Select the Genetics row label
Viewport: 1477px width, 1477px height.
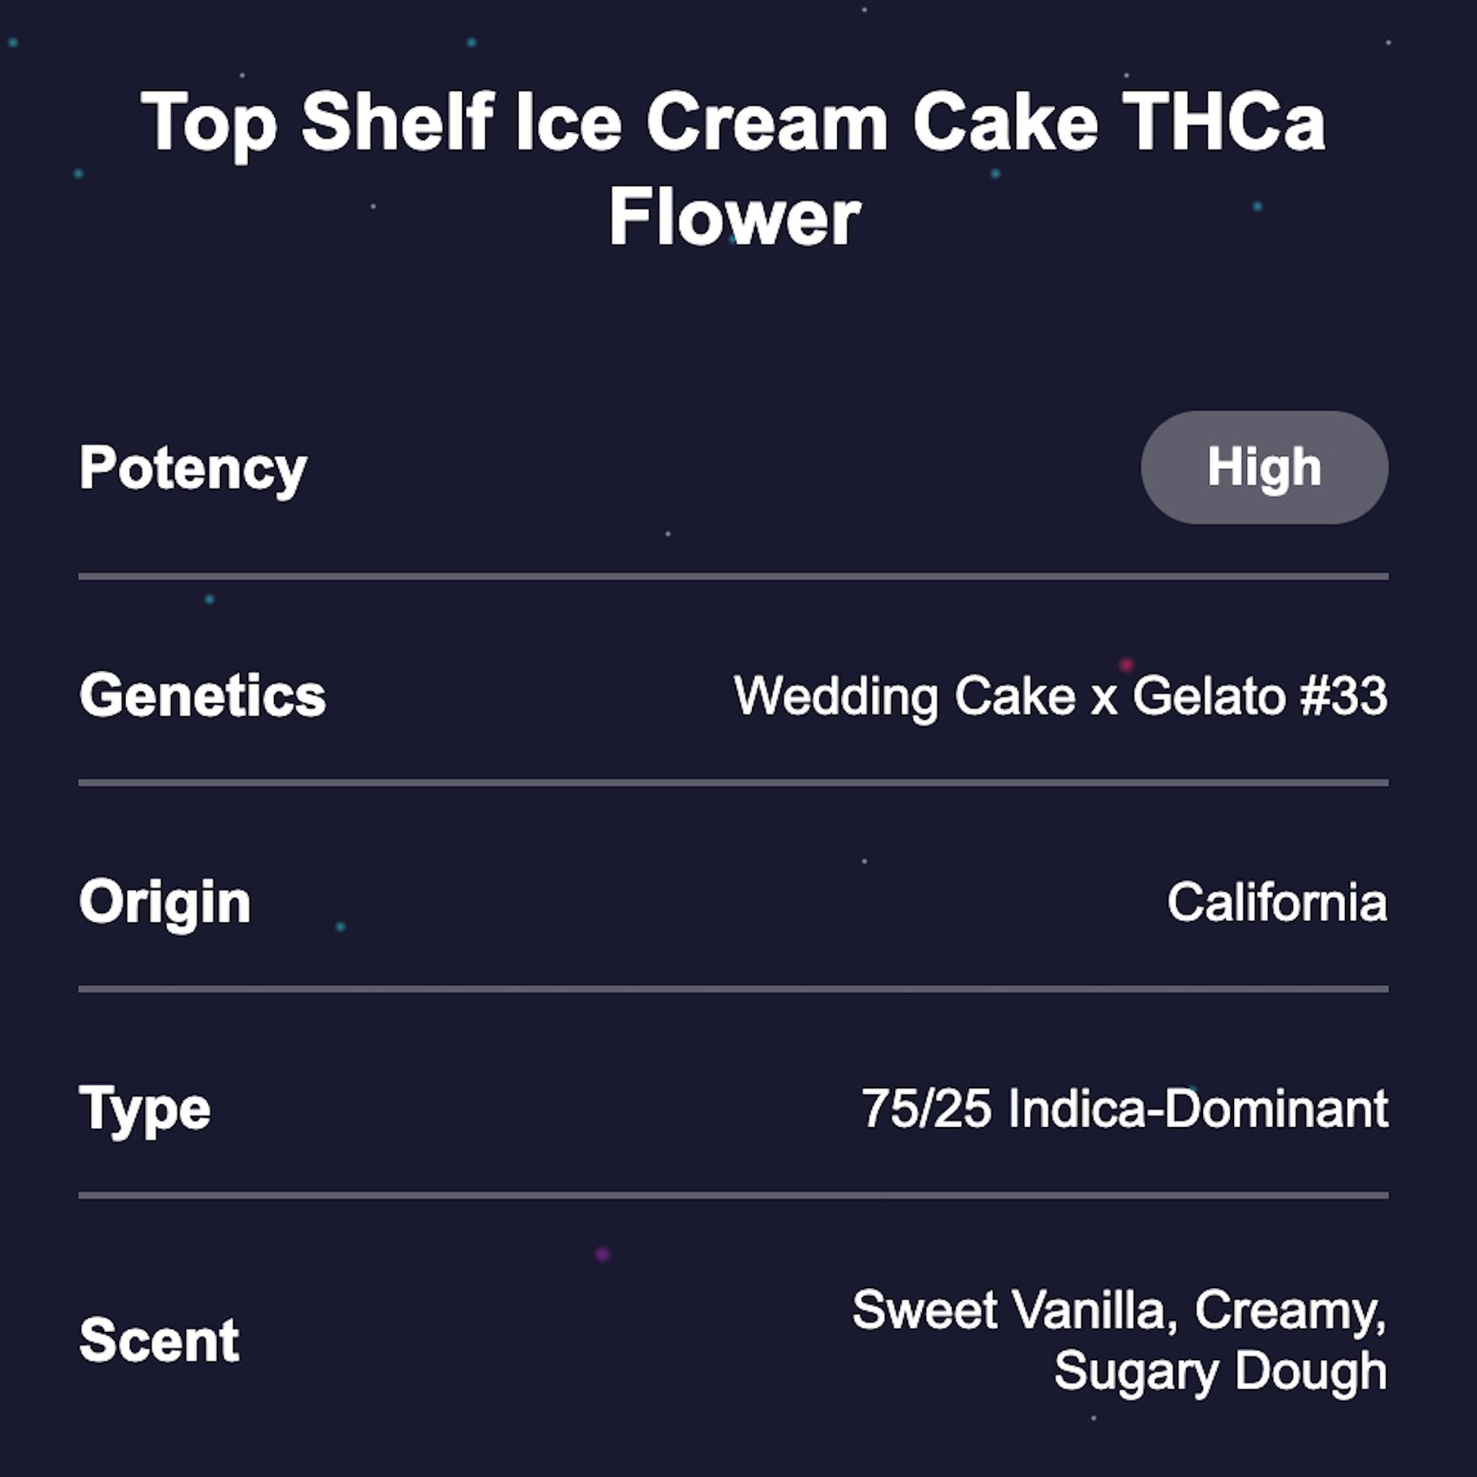[203, 695]
